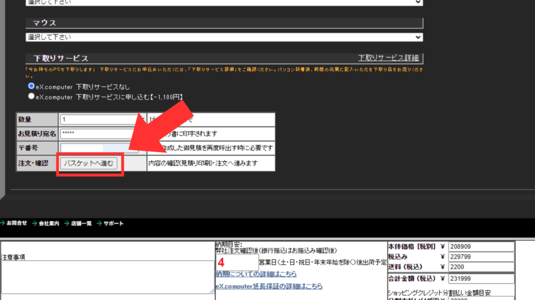The height and width of the screenshot is (300, 535).
Task: Open the サポート footer link
Action: (x=113, y=223)
